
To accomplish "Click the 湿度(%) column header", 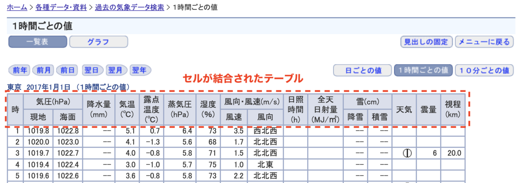I will (x=208, y=110).
